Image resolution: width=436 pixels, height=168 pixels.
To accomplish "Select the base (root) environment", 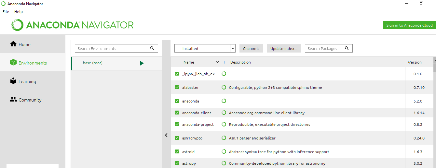I will tap(116, 63).
